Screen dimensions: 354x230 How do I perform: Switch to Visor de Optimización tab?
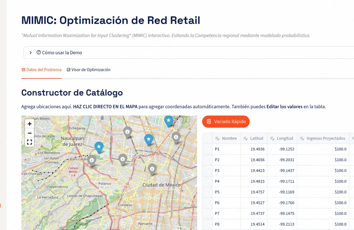[x=89, y=70]
